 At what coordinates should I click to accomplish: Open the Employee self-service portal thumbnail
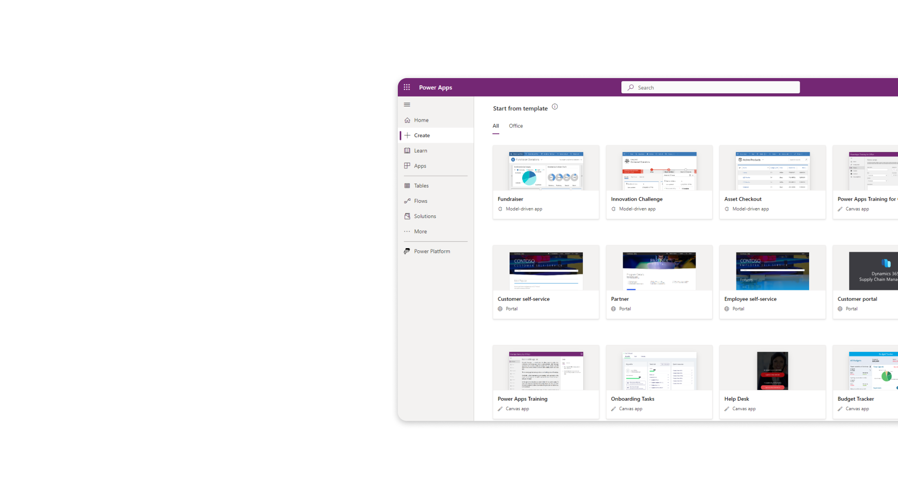click(x=773, y=271)
